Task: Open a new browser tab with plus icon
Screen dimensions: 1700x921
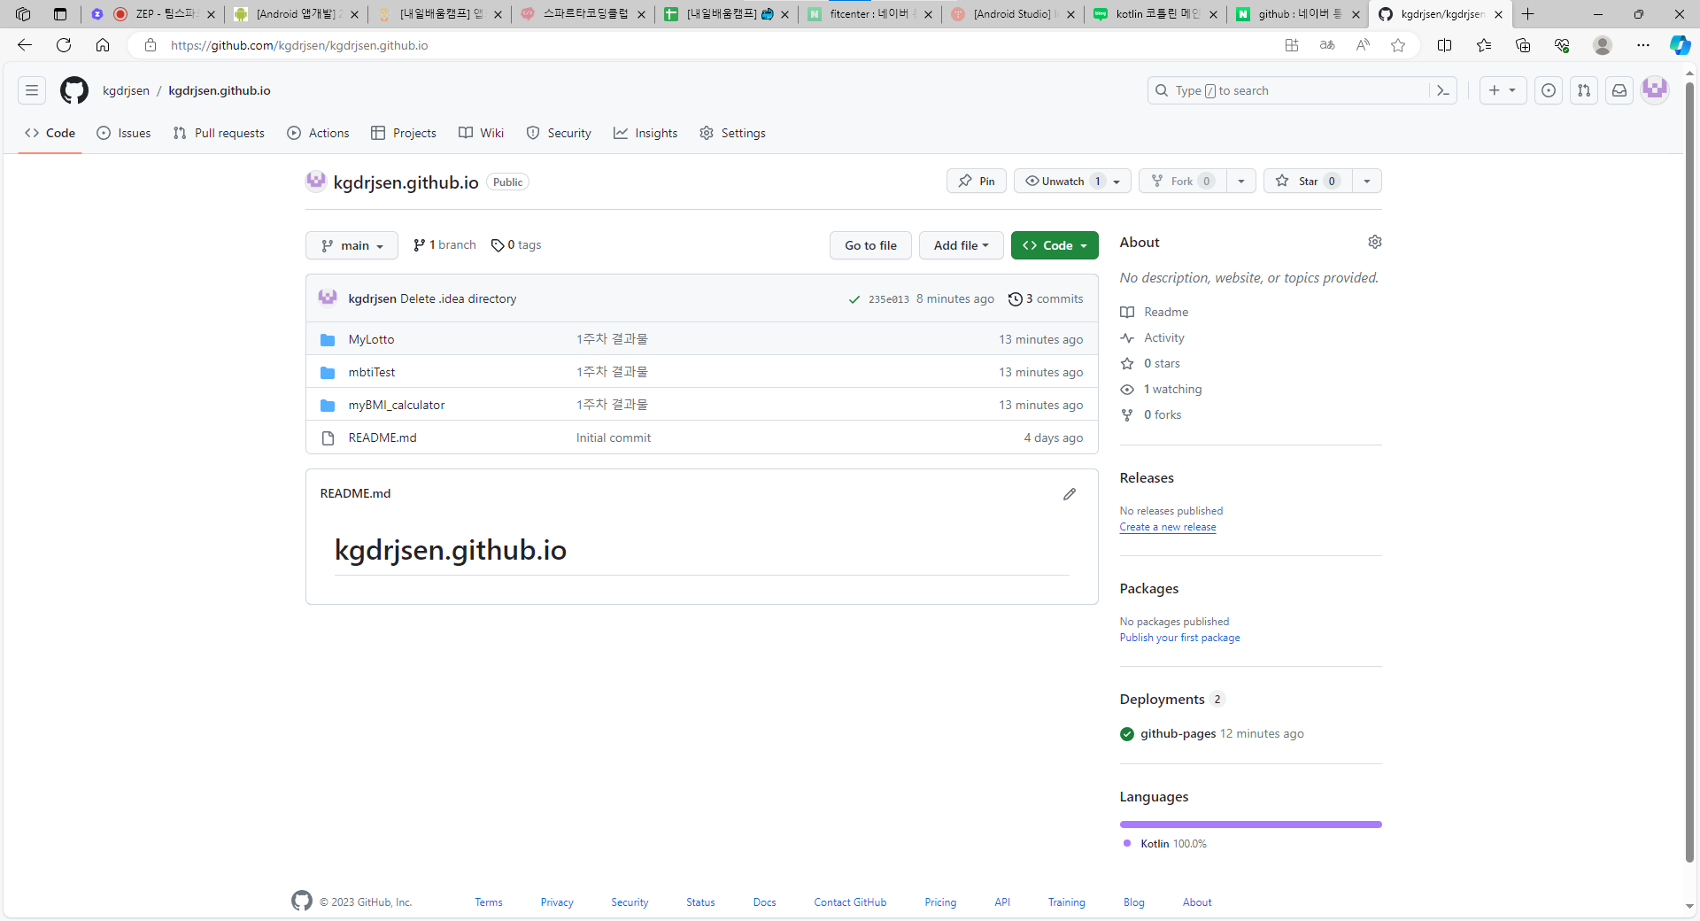Action: [x=1528, y=14]
